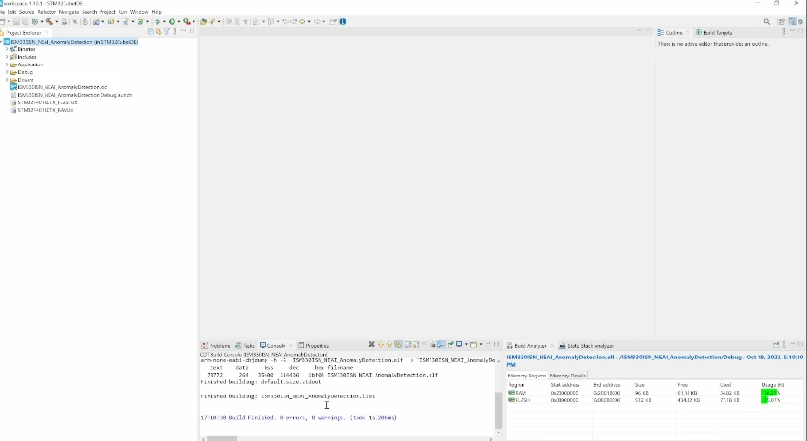The width and height of the screenshot is (807, 441).
Task: Select the FLASH row in Memory Regions
Action: [654, 400]
